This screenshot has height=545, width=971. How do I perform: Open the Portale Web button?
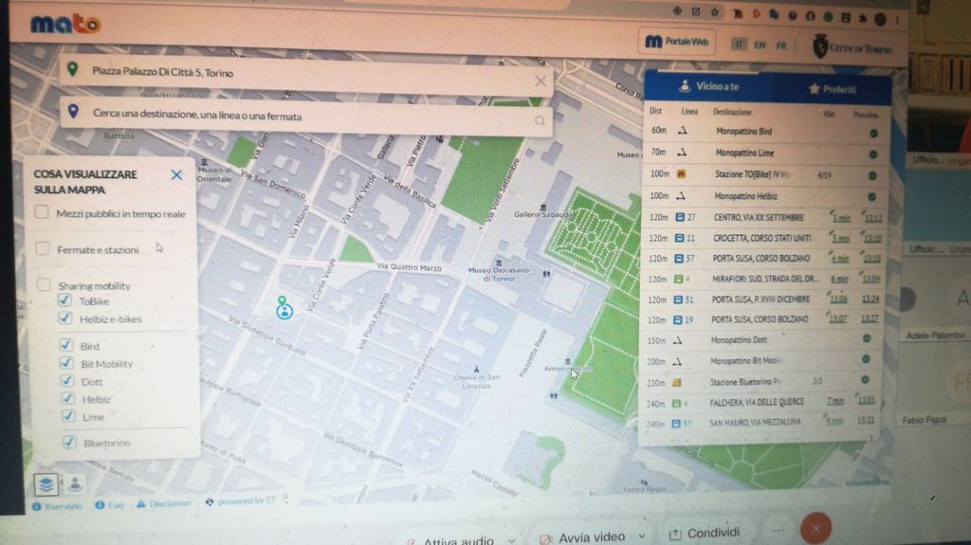coord(677,42)
